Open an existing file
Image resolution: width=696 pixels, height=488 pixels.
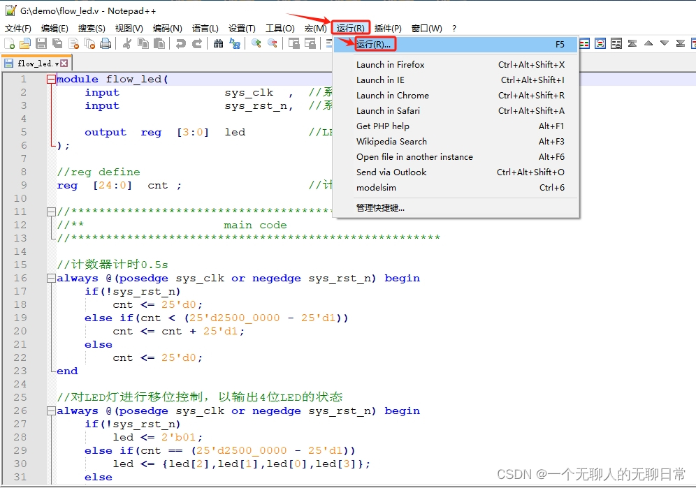tap(24, 43)
